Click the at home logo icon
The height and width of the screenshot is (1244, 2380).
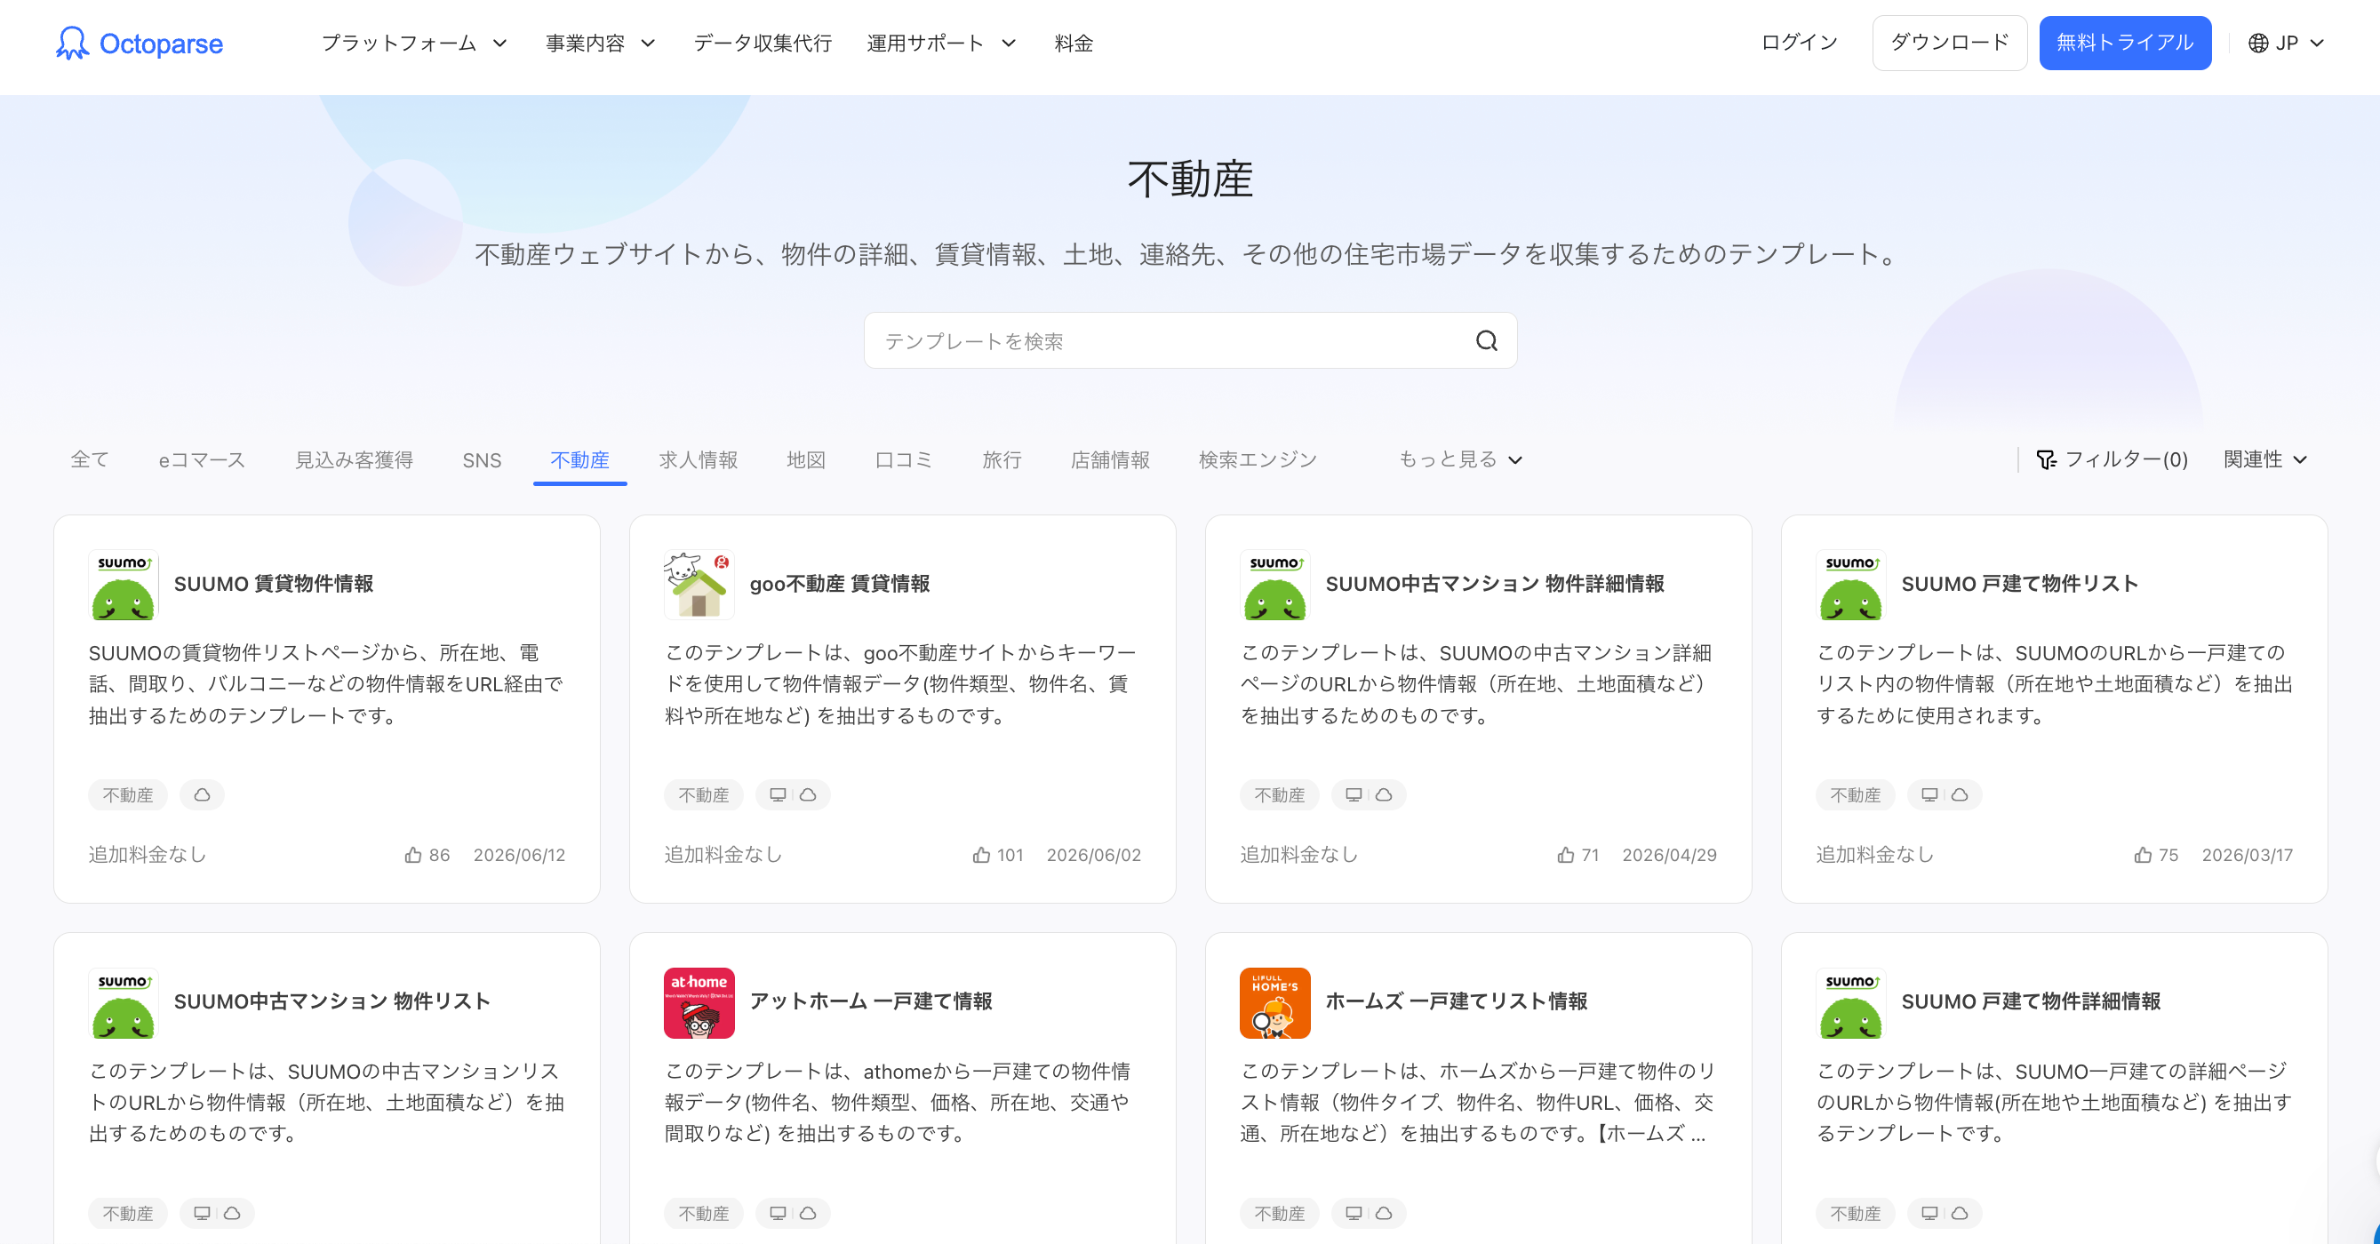click(x=699, y=1003)
